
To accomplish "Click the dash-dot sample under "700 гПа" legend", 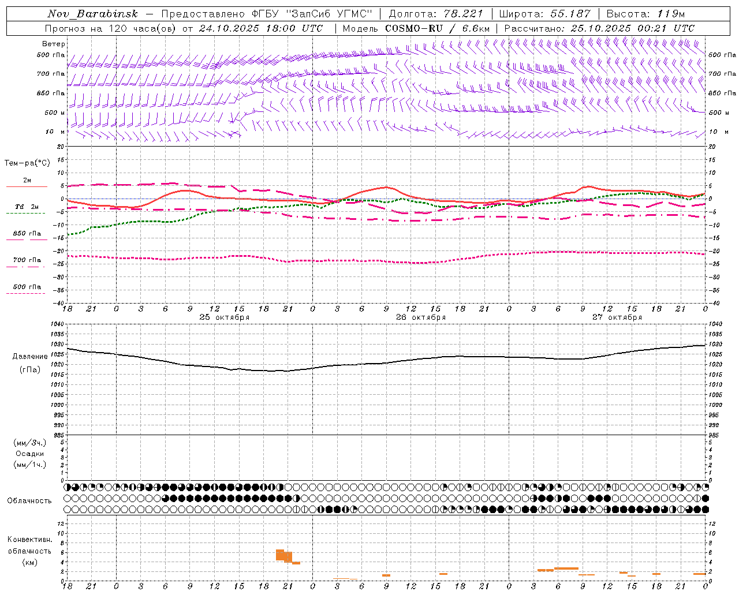I will coord(25,267).
